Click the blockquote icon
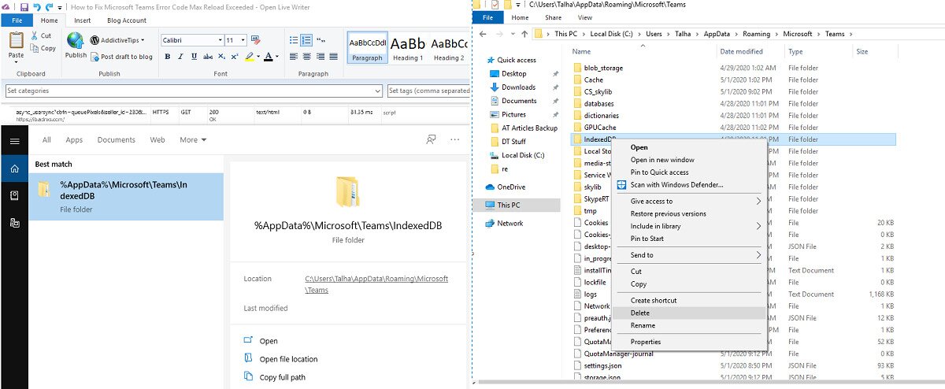The width and height of the screenshot is (945, 389). click(320, 40)
